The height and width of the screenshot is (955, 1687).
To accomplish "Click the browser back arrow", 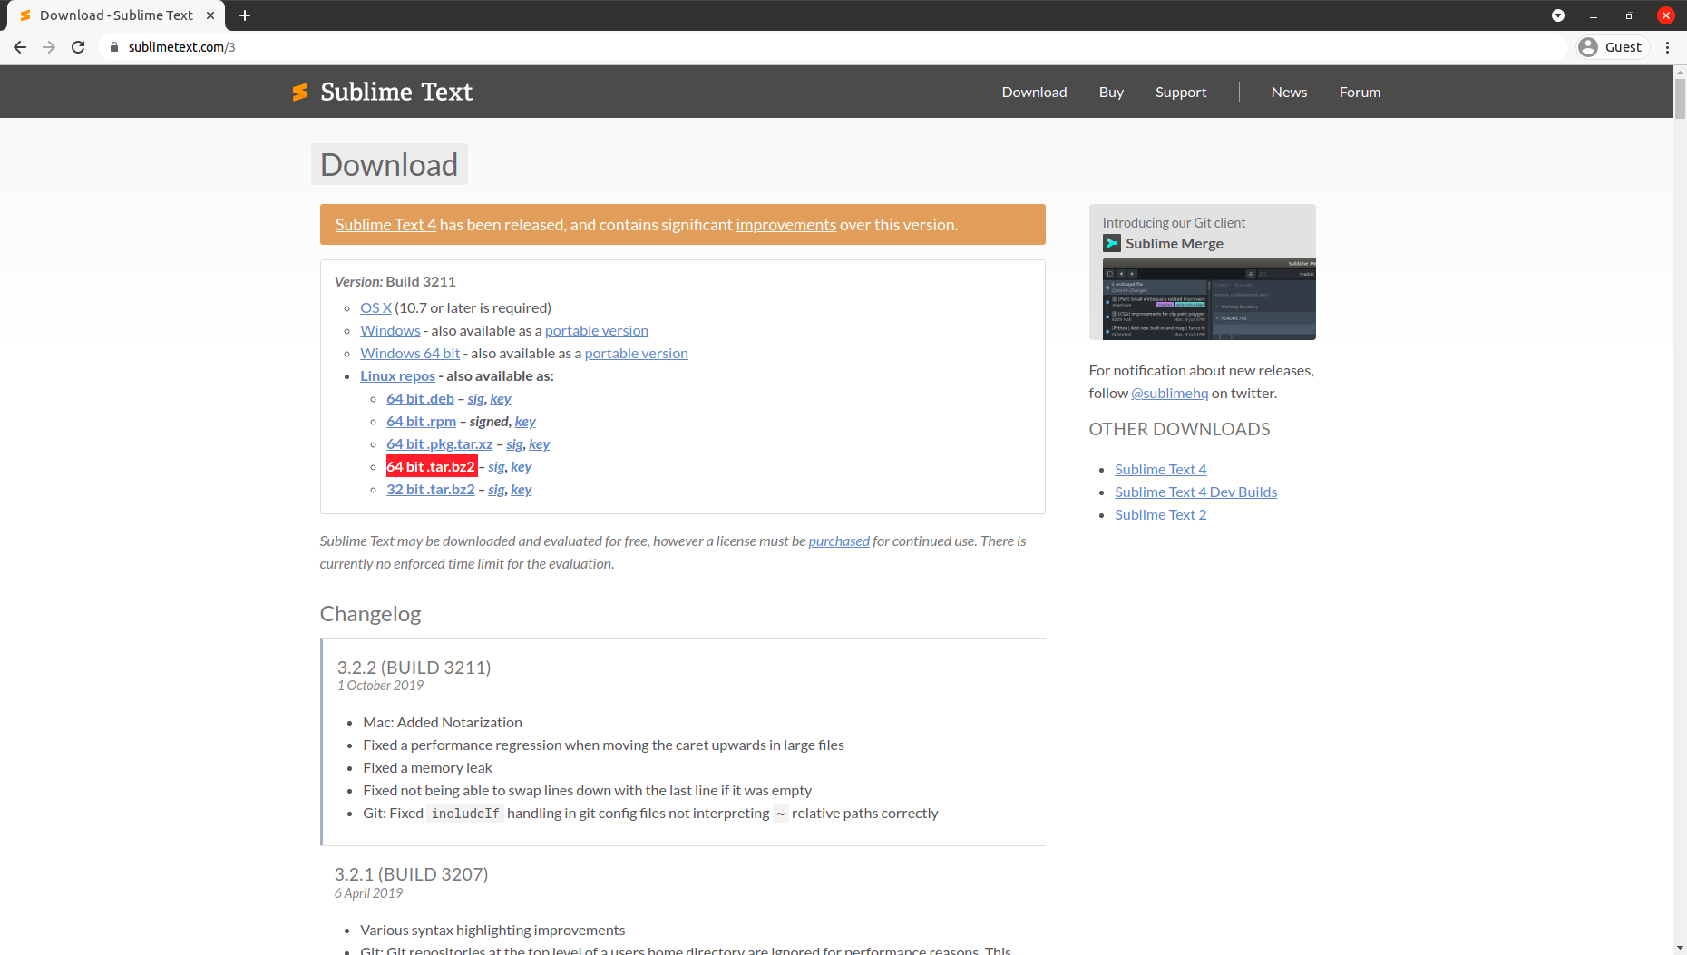I will tap(19, 47).
